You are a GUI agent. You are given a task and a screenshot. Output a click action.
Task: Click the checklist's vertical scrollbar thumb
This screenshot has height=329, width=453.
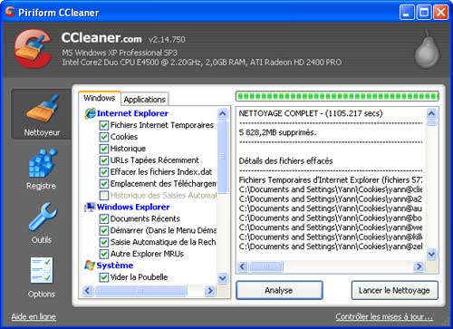click(222, 157)
